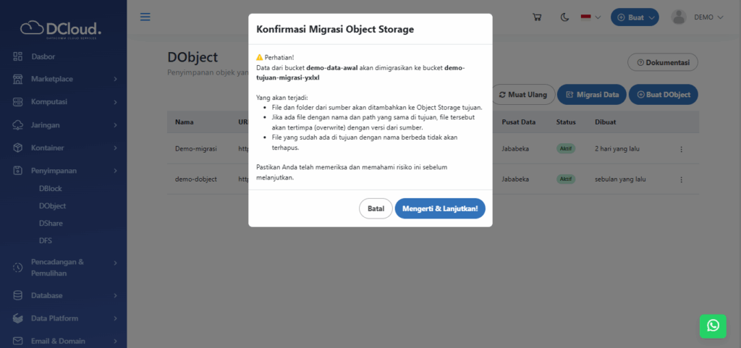Open row options for Demo-migrasi
Image resolution: width=741 pixels, height=348 pixels.
tap(680, 149)
